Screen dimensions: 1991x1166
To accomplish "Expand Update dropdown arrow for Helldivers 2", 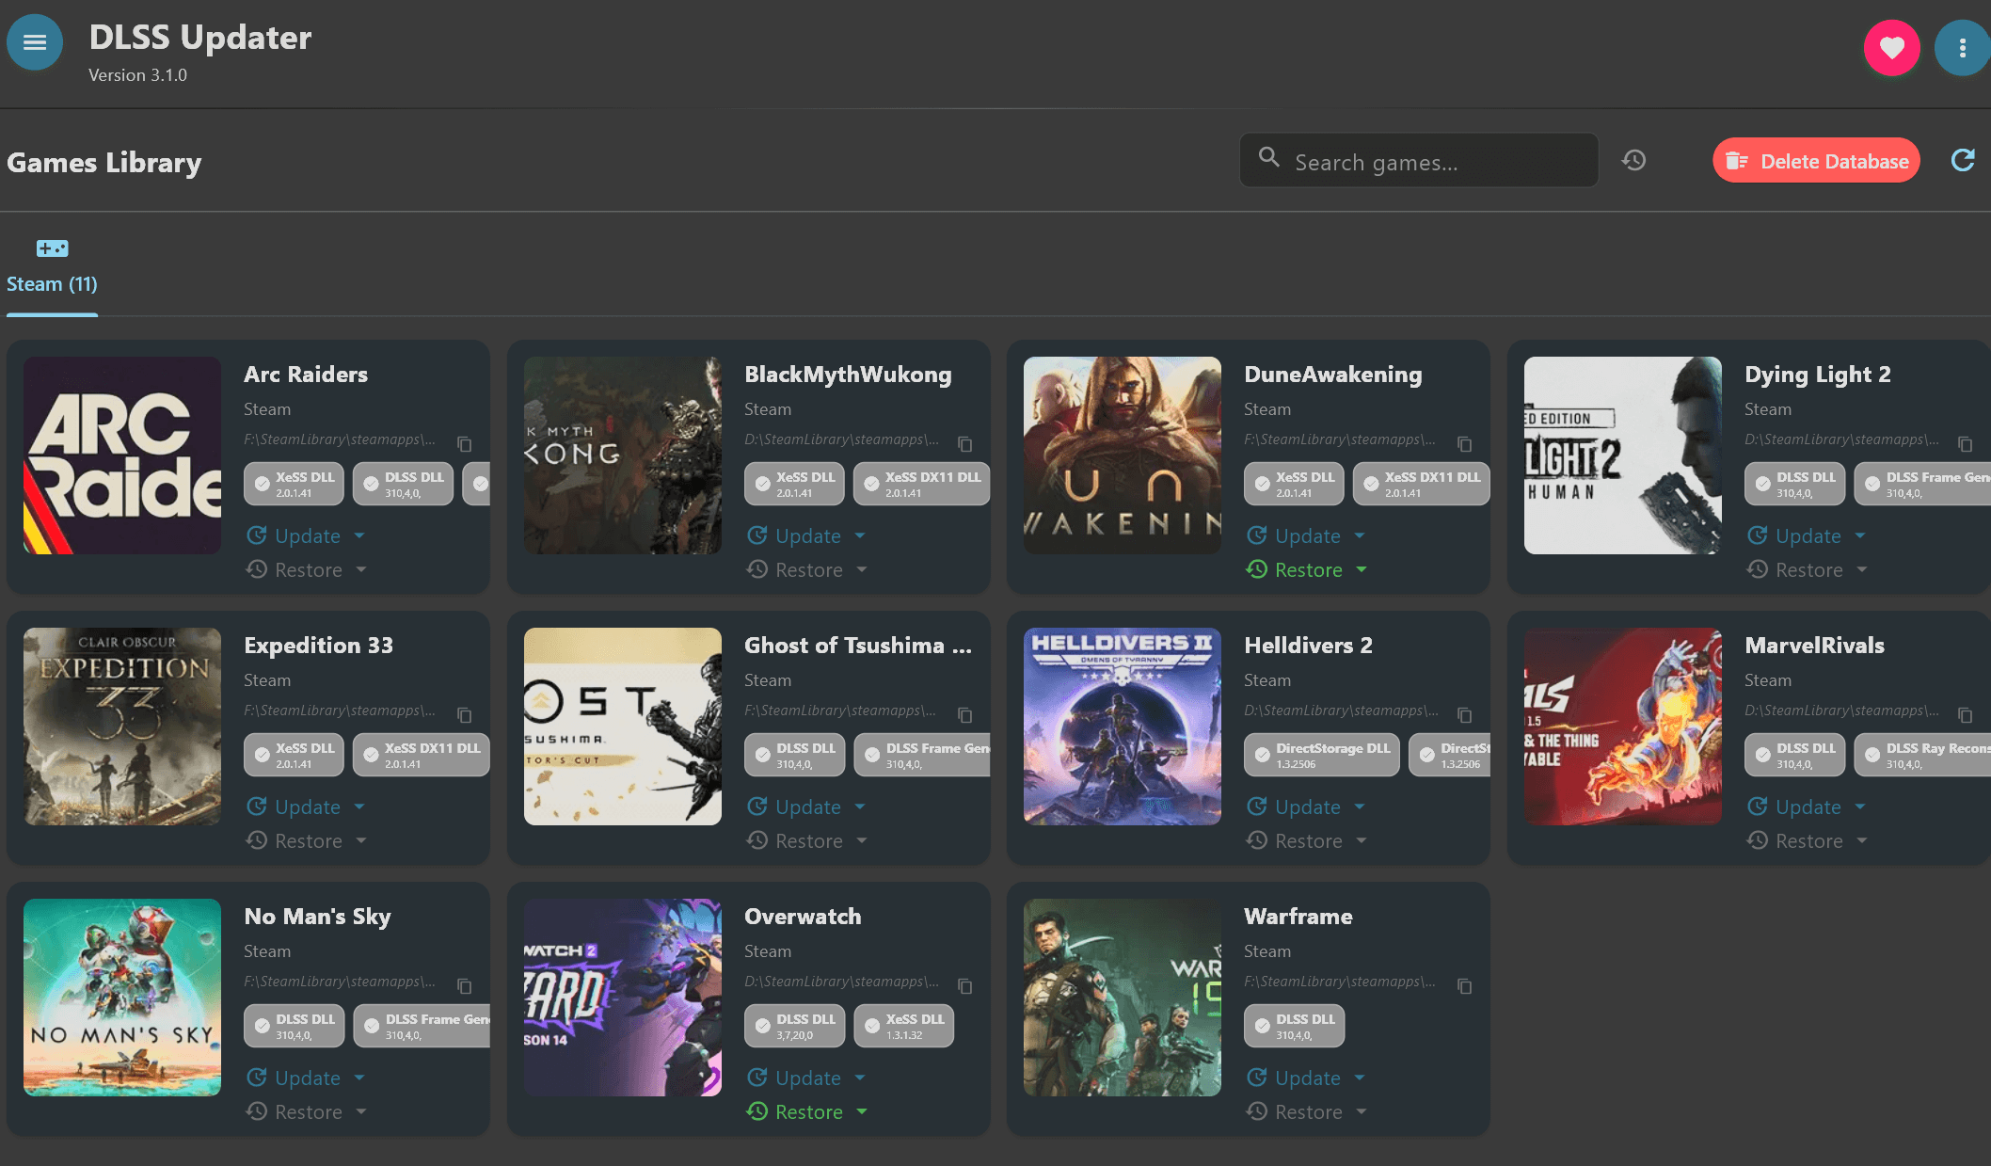I will click(1360, 807).
